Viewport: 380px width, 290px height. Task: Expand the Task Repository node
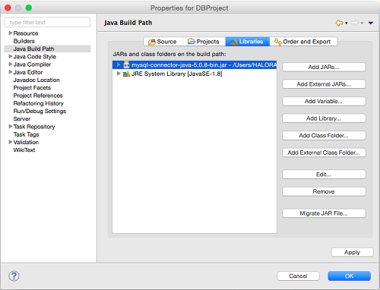(11, 126)
